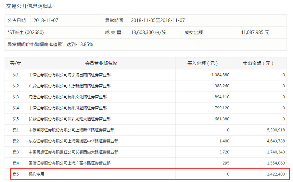Select the 买5 row label

16,119
